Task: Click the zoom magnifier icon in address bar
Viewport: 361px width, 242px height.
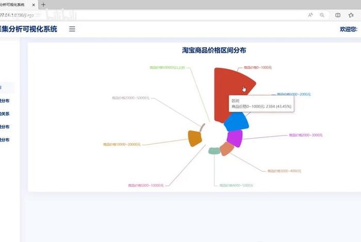Action: 322,15
